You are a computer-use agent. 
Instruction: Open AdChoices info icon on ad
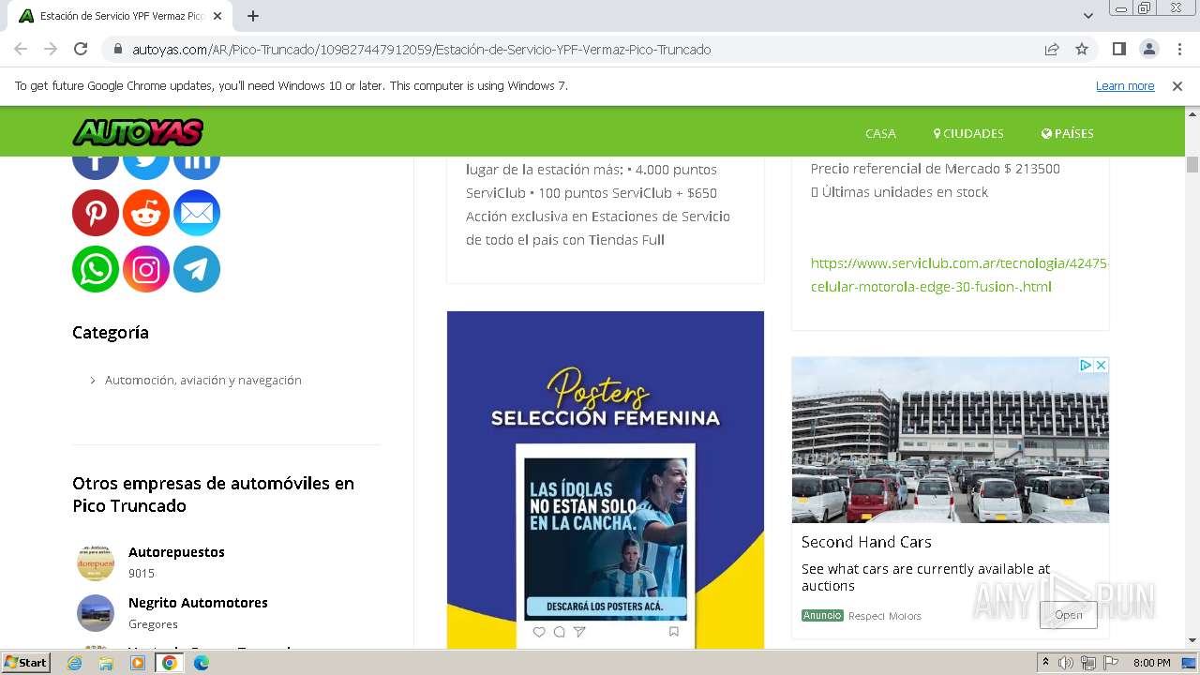coord(1086,365)
